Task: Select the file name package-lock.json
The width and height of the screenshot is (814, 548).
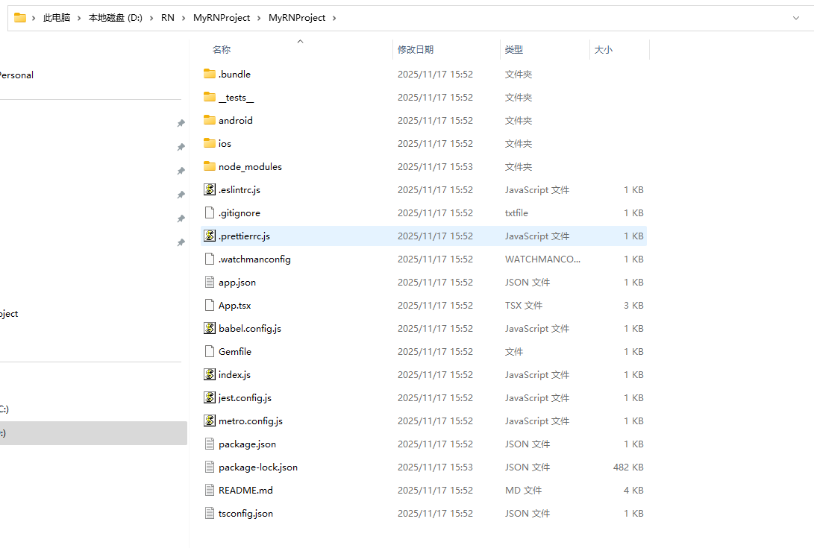Action: pos(258,467)
